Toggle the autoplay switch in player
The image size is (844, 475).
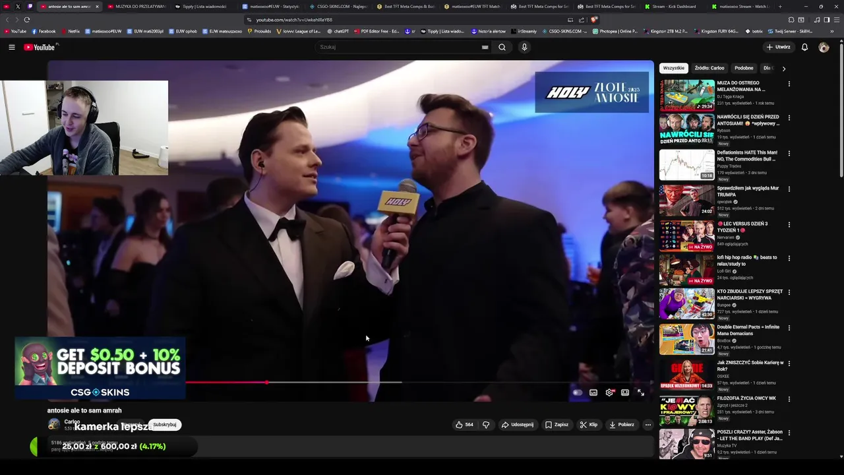coord(578,393)
